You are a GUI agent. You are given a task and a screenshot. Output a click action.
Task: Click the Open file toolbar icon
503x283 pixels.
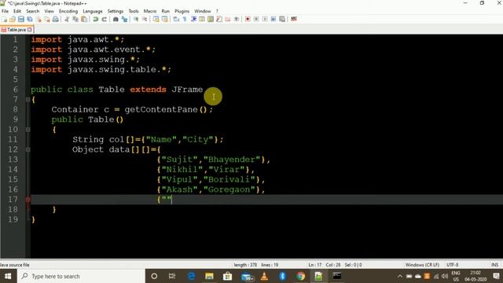(x=13, y=19)
